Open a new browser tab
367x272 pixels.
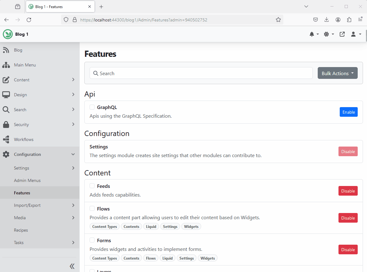(x=101, y=7)
